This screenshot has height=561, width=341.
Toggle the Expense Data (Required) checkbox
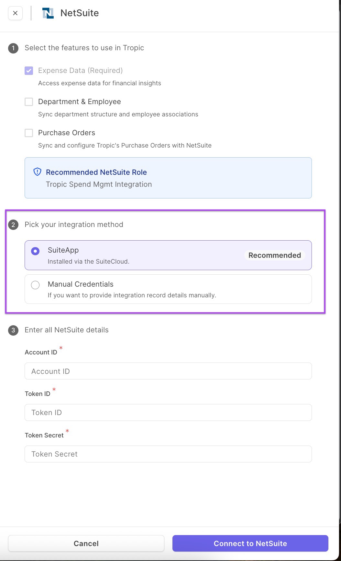(29, 71)
